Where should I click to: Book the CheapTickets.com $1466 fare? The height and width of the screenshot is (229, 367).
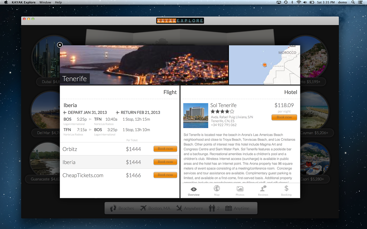click(165, 175)
